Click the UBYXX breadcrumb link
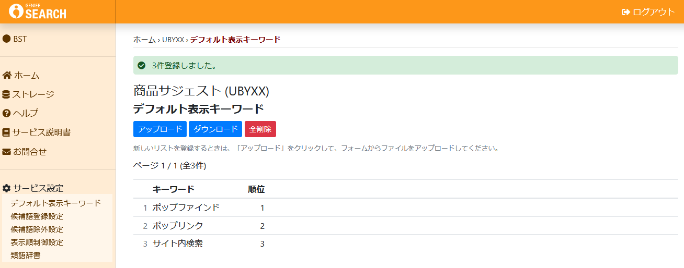 173,40
